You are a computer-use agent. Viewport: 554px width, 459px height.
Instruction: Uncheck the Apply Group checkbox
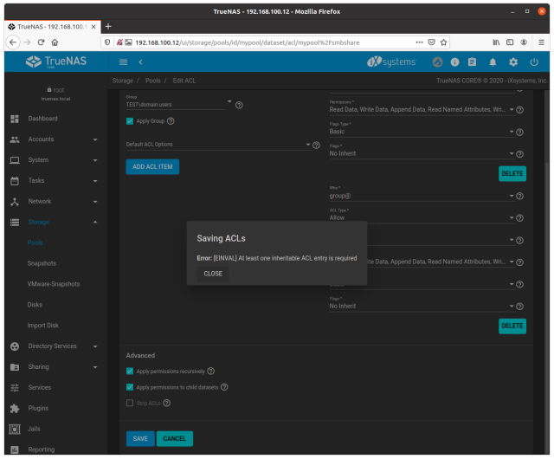[x=130, y=121]
